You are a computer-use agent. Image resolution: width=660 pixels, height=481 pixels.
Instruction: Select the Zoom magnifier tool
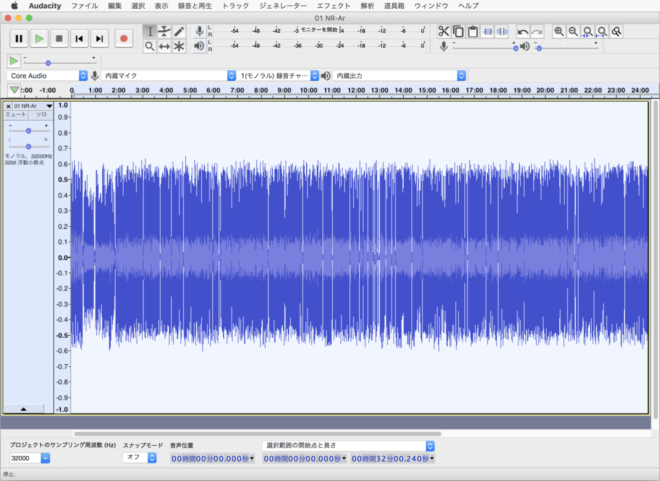(x=150, y=47)
